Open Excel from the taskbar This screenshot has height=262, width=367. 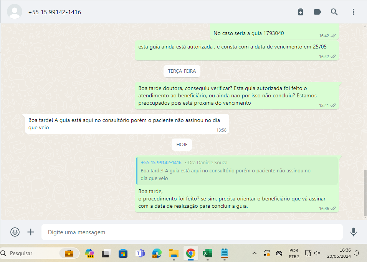pyautogui.click(x=208, y=253)
